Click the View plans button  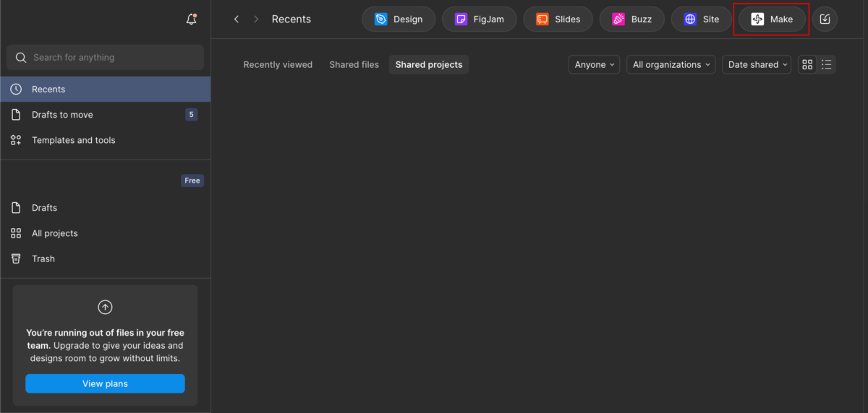click(x=105, y=383)
